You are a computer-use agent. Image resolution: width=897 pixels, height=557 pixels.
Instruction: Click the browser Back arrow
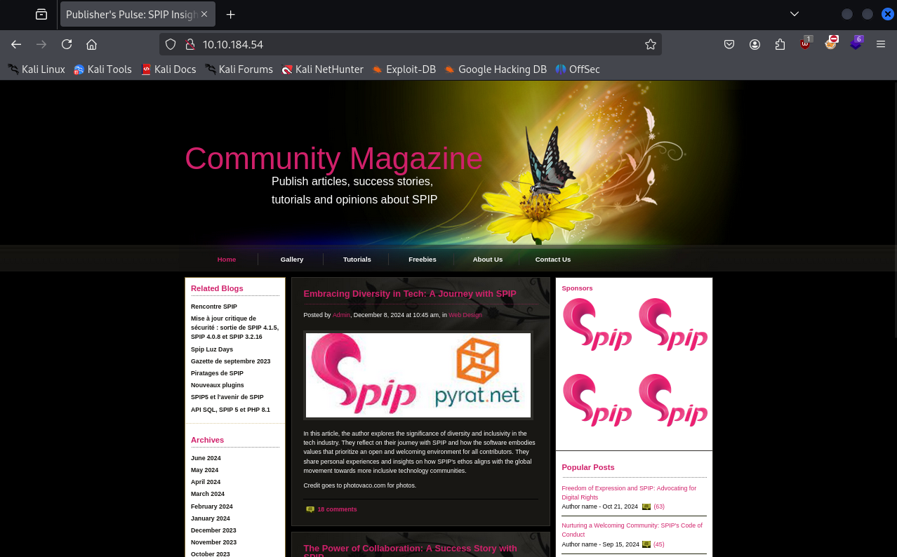click(x=16, y=44)
